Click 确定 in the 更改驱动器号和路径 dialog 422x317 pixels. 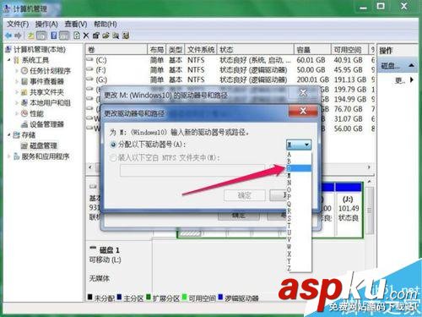coord(244,195)
